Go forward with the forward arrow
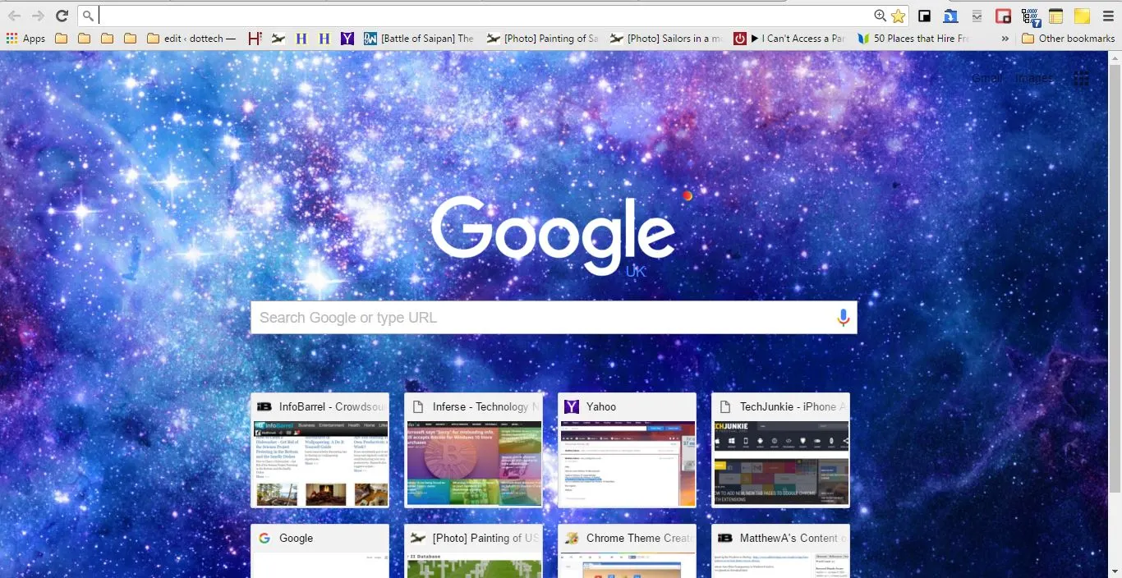The width and height of the screenshot is (1122, 578). 38,16
